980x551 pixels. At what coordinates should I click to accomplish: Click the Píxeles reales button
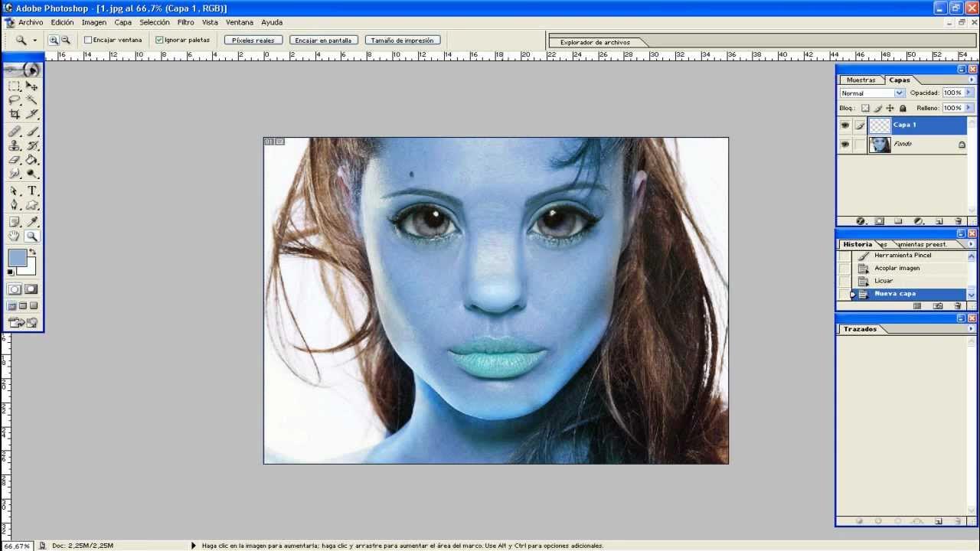253,40
